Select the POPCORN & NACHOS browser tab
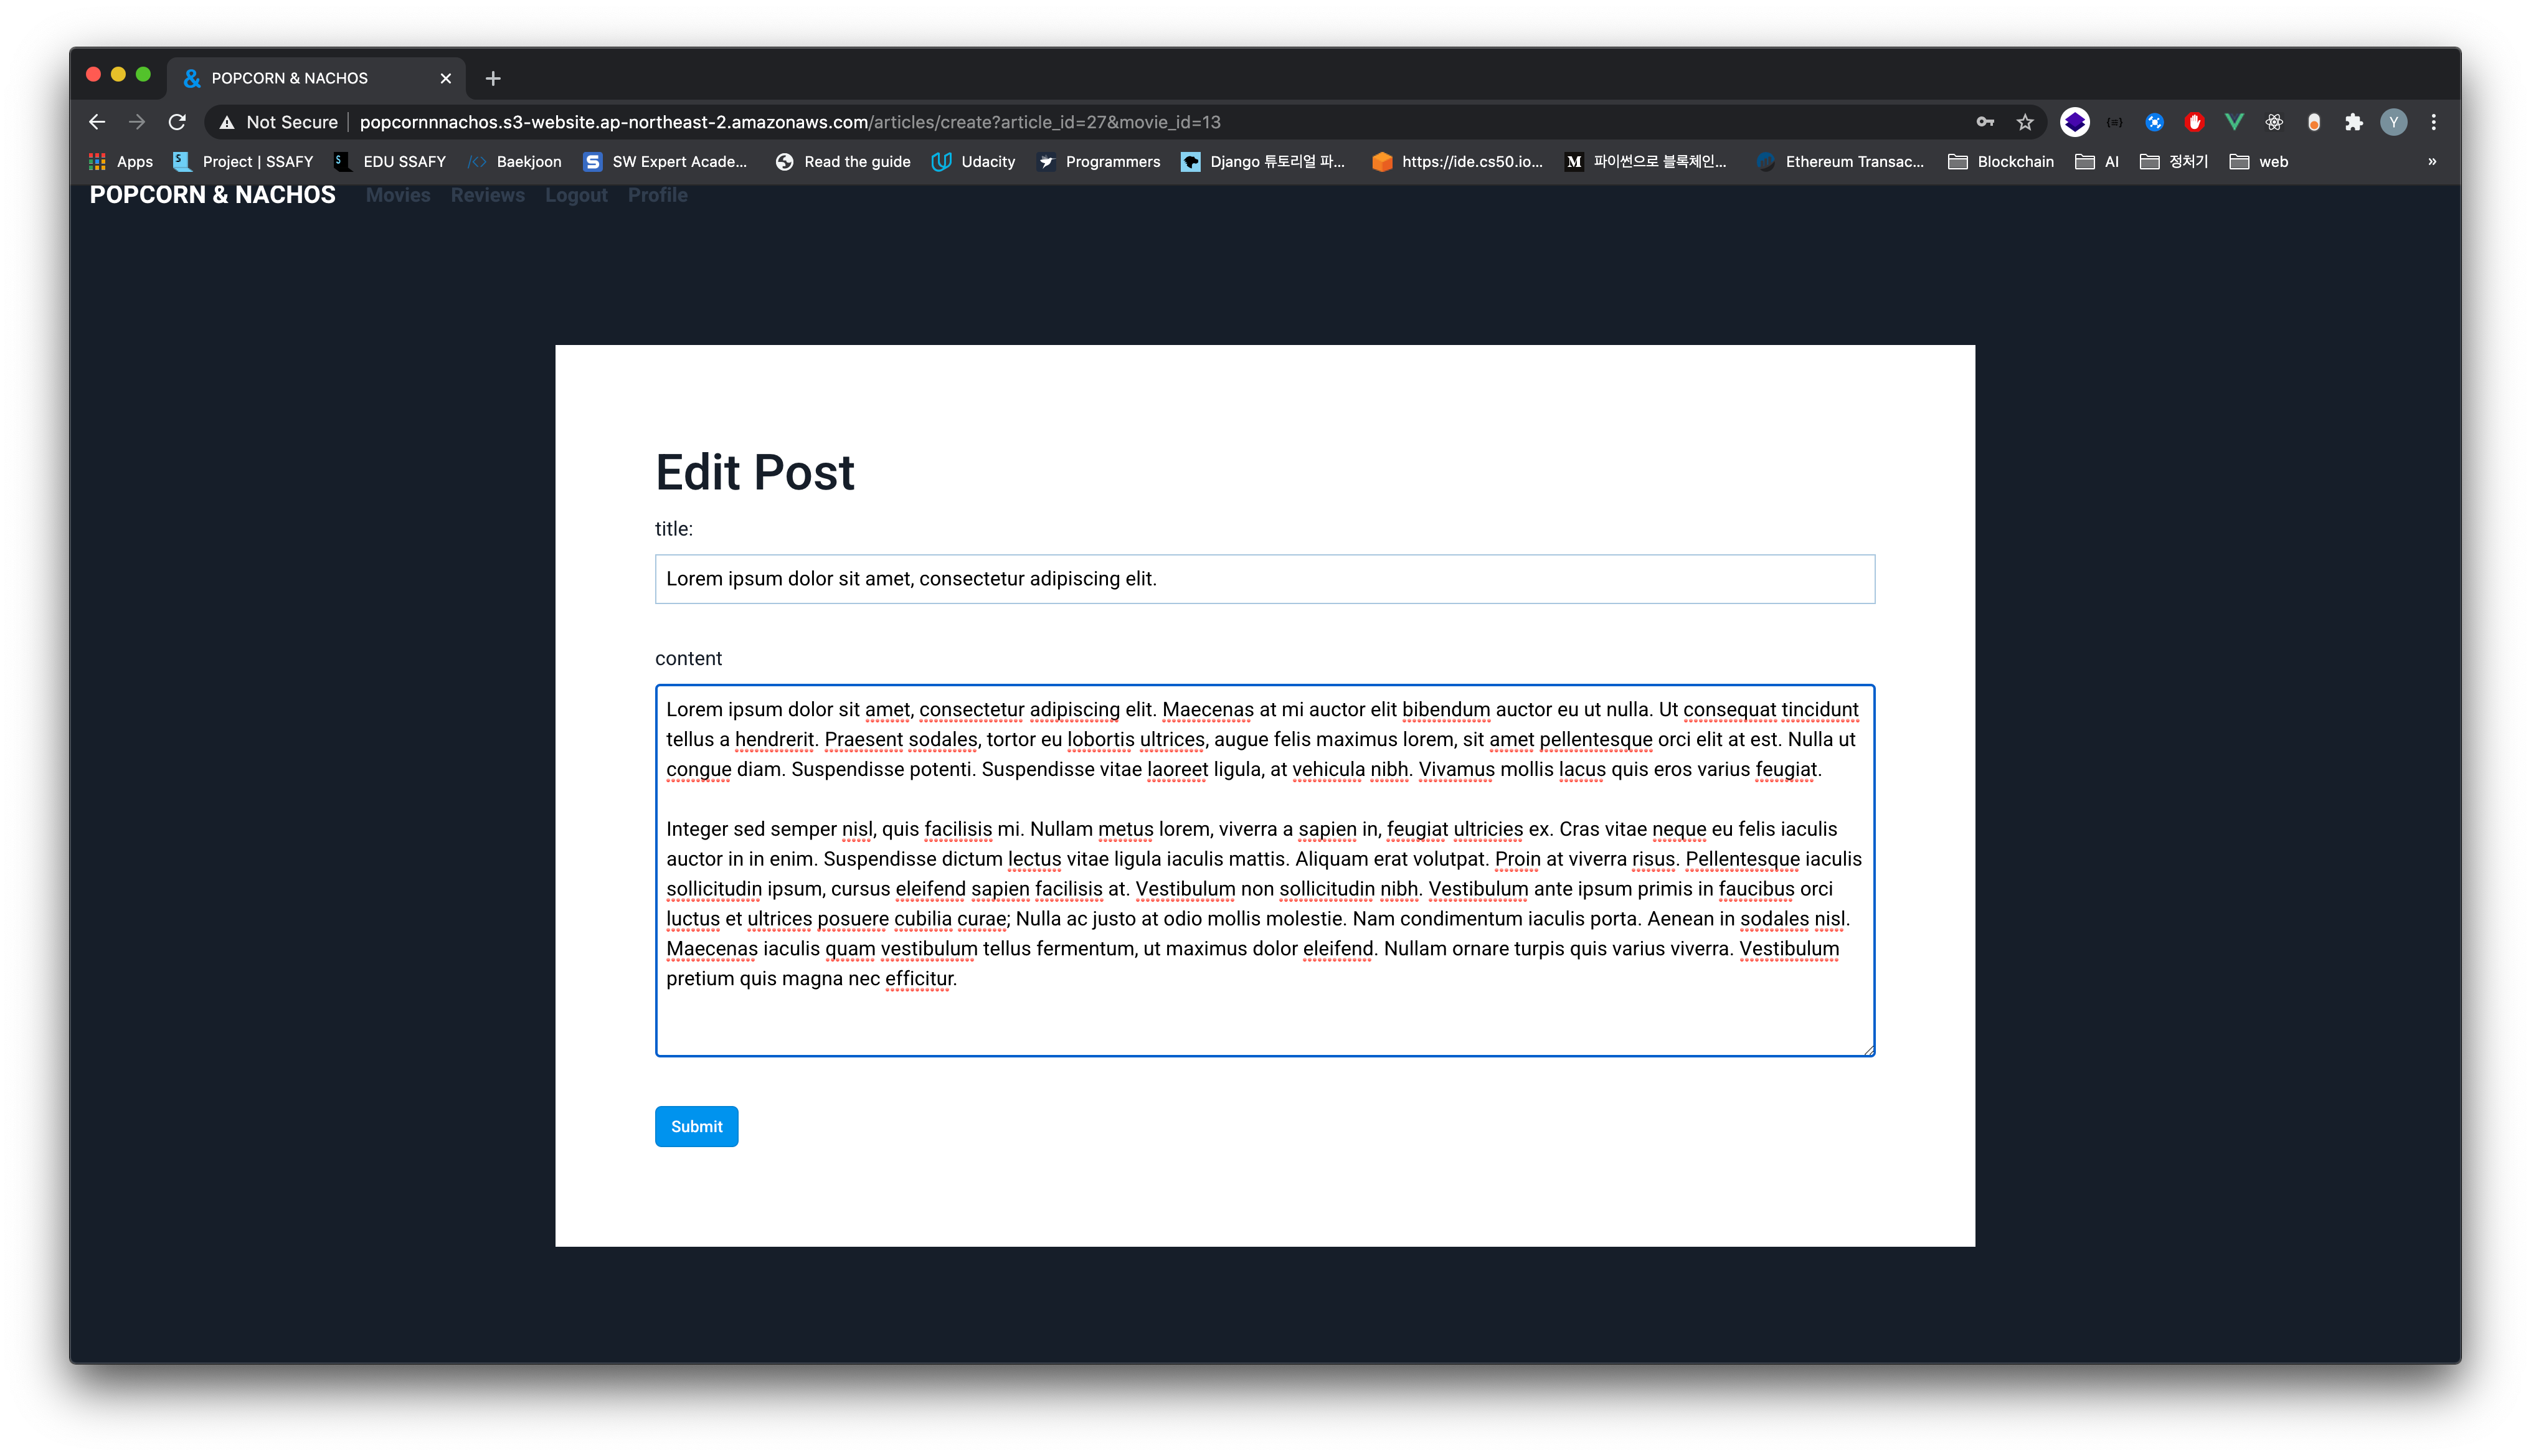Screen dimensions: 2531x1456 coord(316,78)
